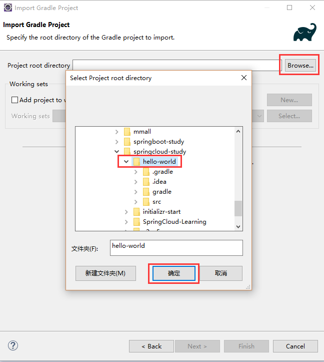Click the 文件夹(F) folder name field
324x362 pixels.
tap(176, 248)
